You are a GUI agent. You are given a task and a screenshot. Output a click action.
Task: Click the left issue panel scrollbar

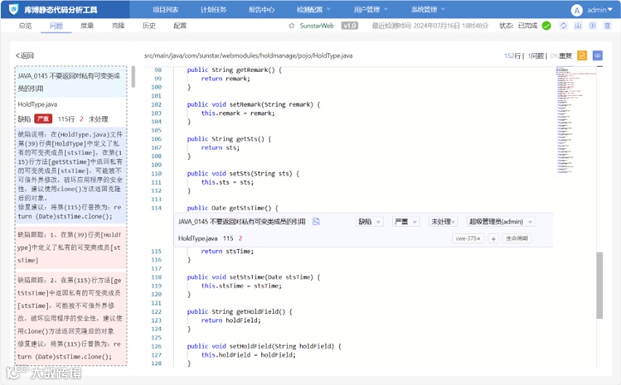click(x=133, y=77)
